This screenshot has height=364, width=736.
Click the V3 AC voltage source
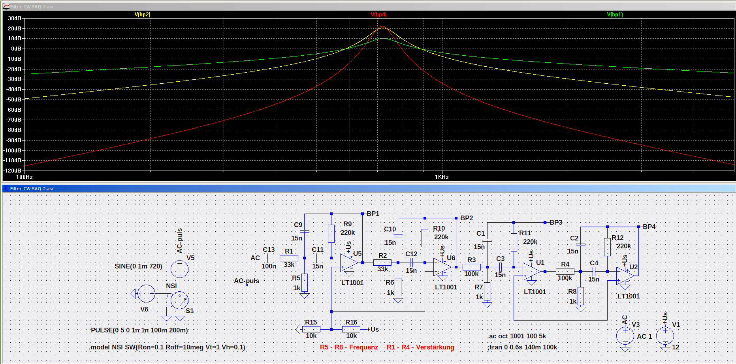click(x=625, y=336)
